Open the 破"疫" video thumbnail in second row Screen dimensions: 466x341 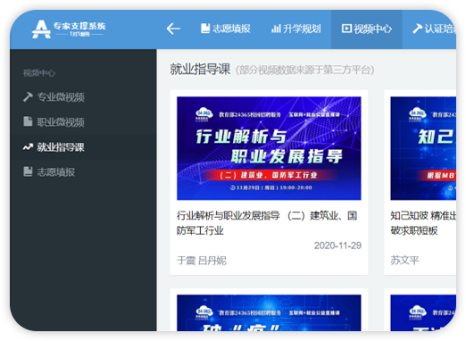269,312
